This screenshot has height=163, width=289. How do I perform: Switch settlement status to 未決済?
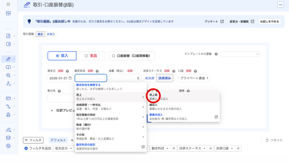click(x=150, y=78)
